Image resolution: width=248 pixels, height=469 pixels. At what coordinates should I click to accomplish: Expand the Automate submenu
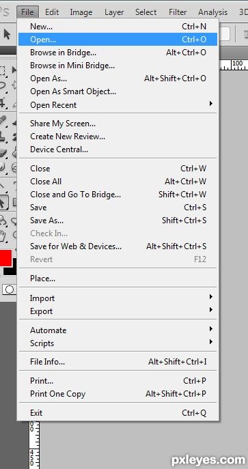pos(118,330)
